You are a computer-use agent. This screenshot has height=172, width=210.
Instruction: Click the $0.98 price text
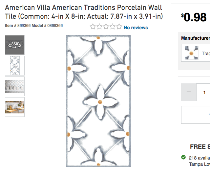coord(194,17)
